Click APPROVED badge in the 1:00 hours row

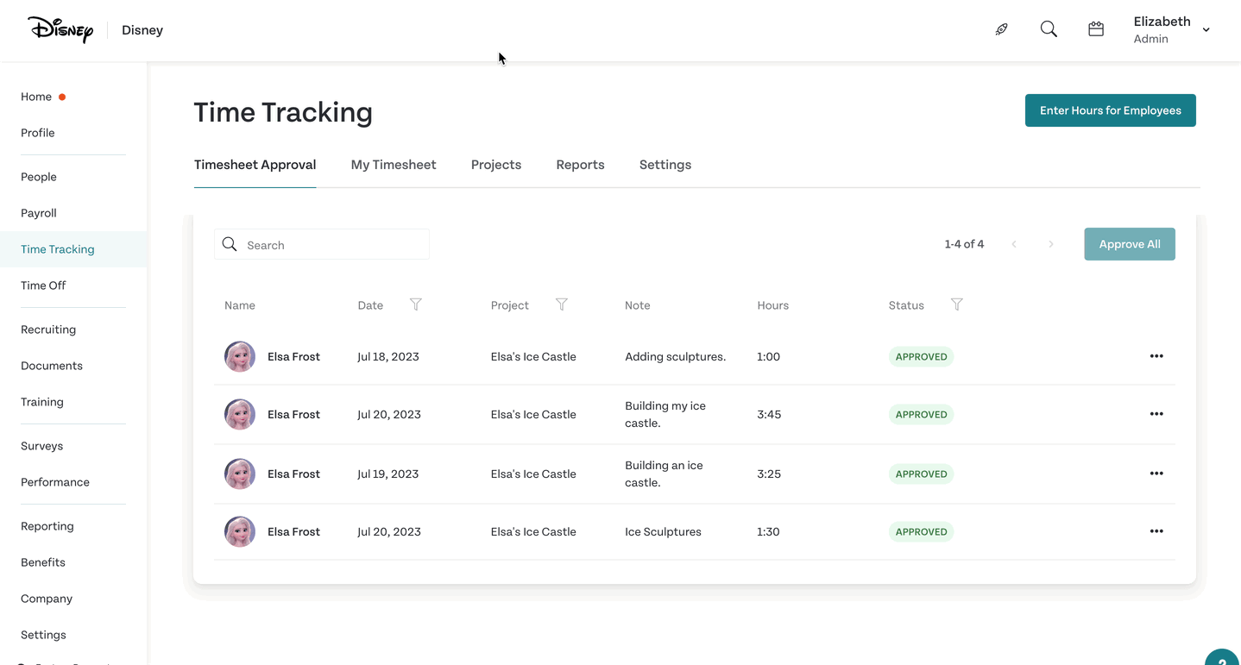921,356
